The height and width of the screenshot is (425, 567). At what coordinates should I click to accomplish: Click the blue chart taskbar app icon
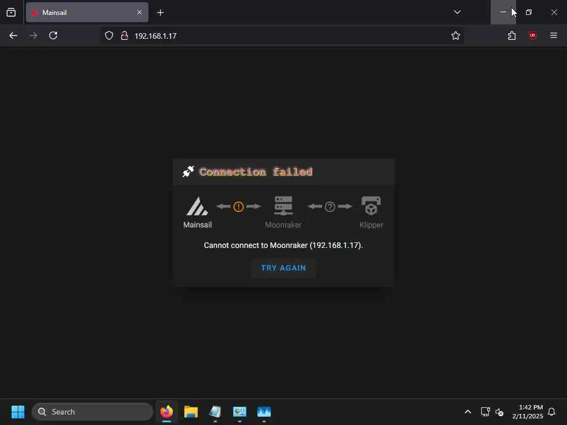pos(264,412)
